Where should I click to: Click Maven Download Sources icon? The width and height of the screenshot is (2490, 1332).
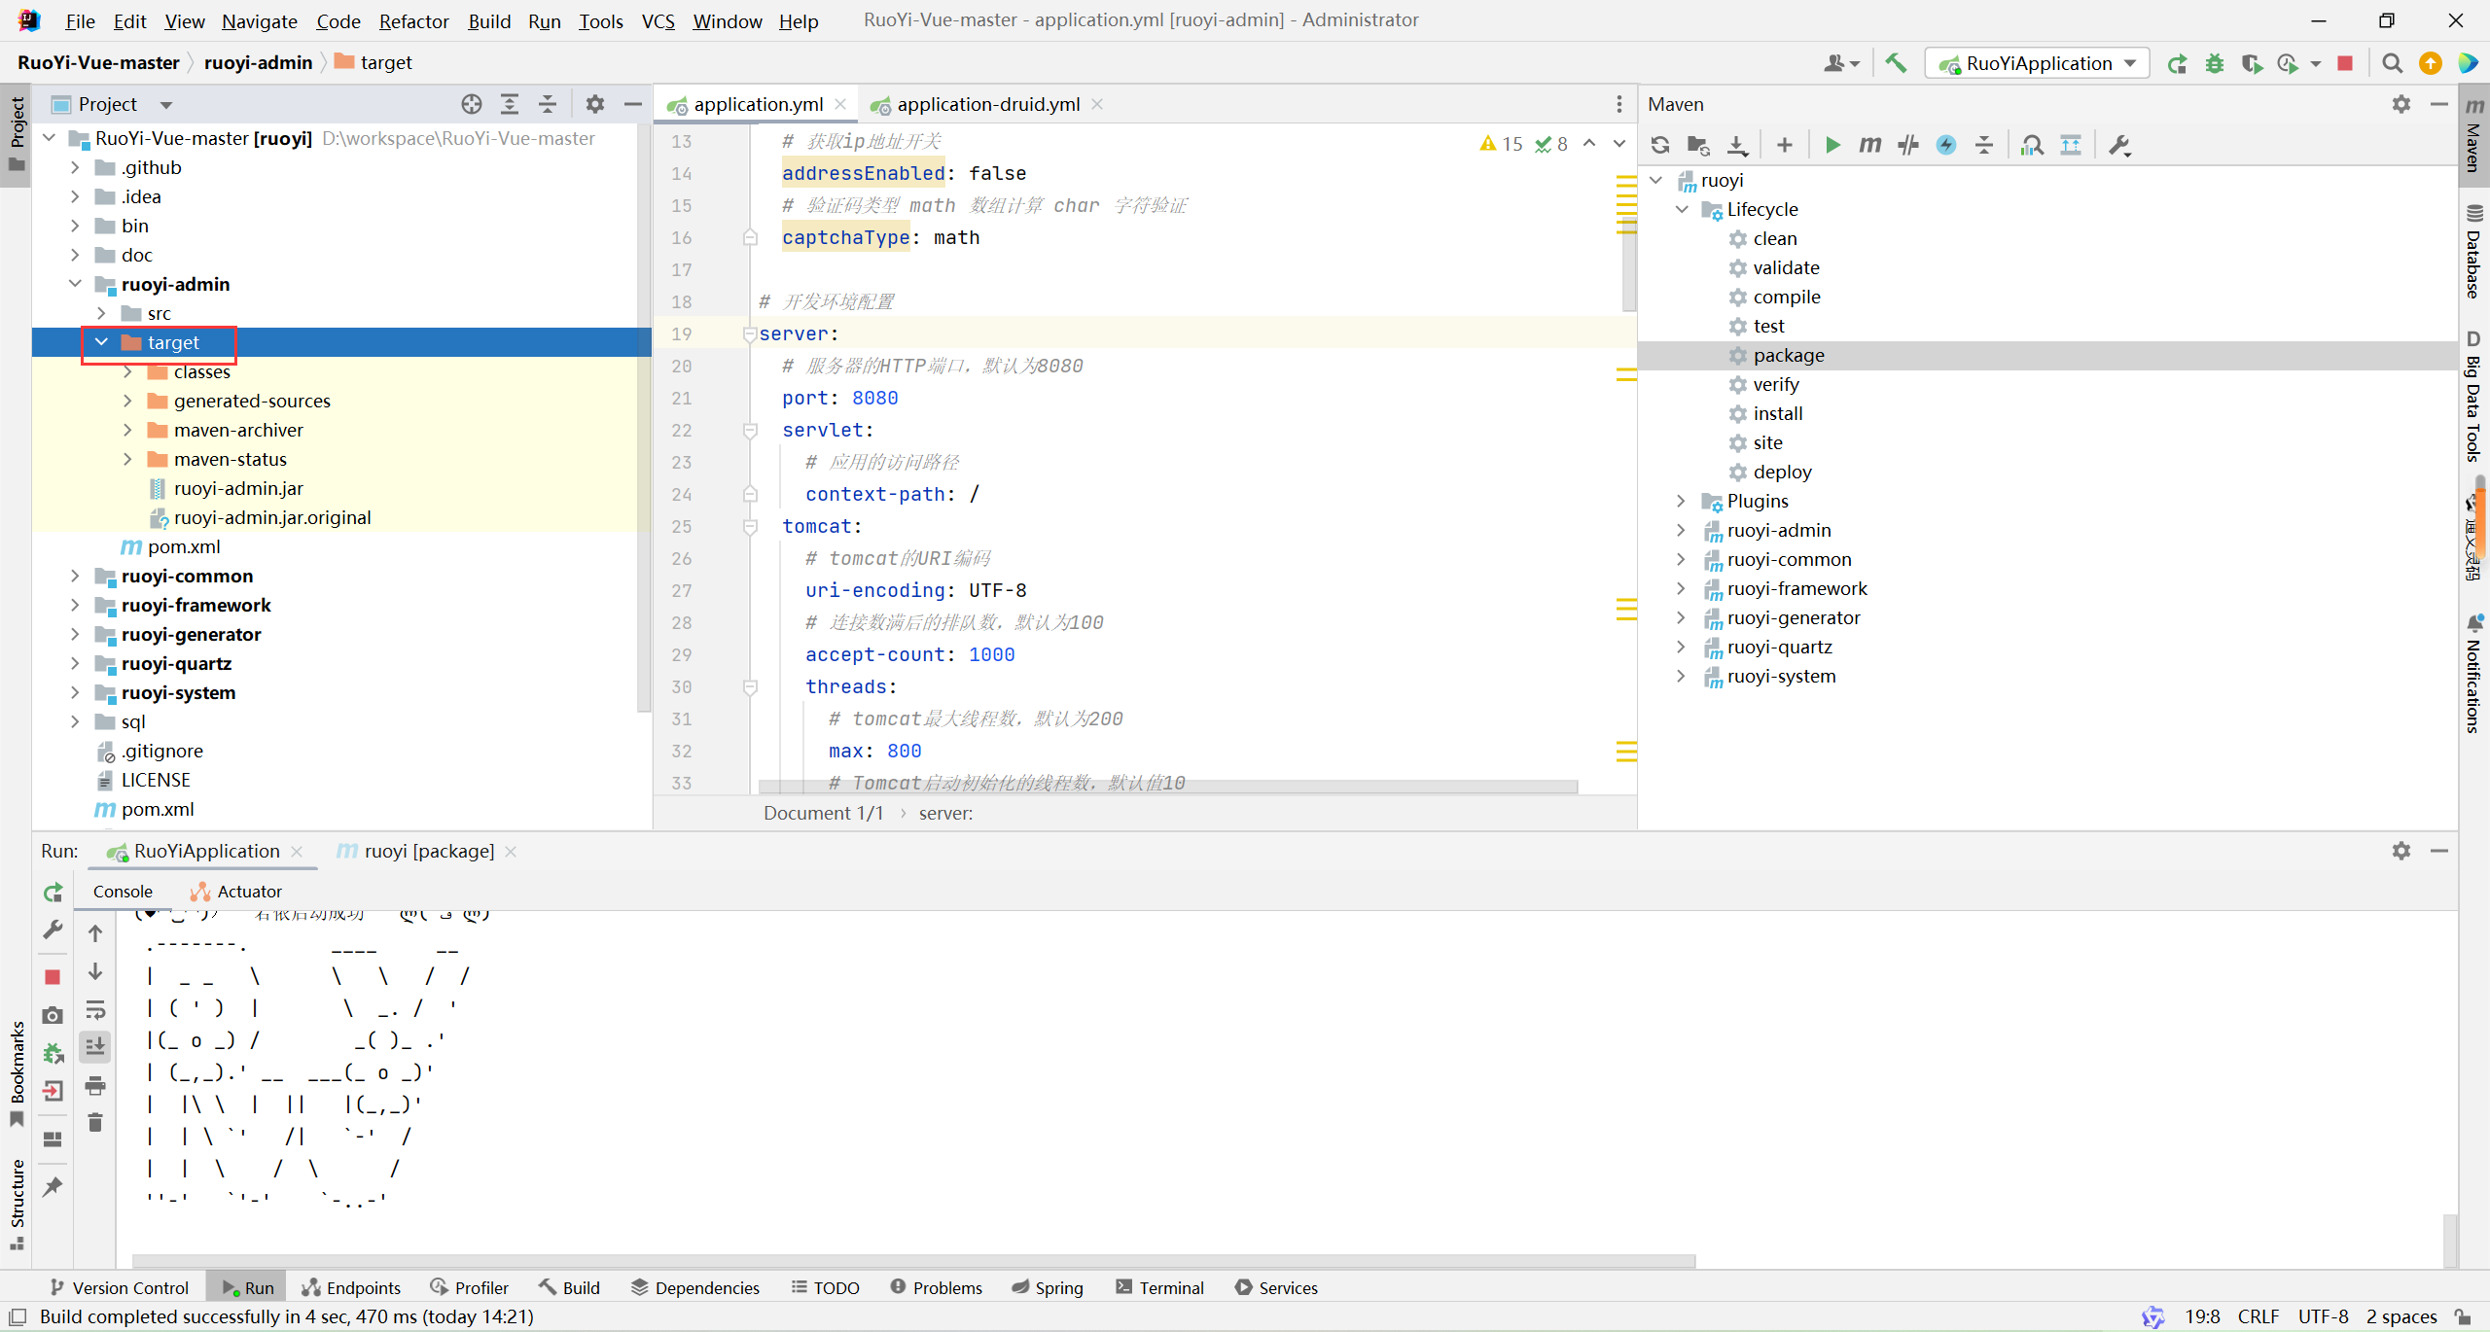1737,145
